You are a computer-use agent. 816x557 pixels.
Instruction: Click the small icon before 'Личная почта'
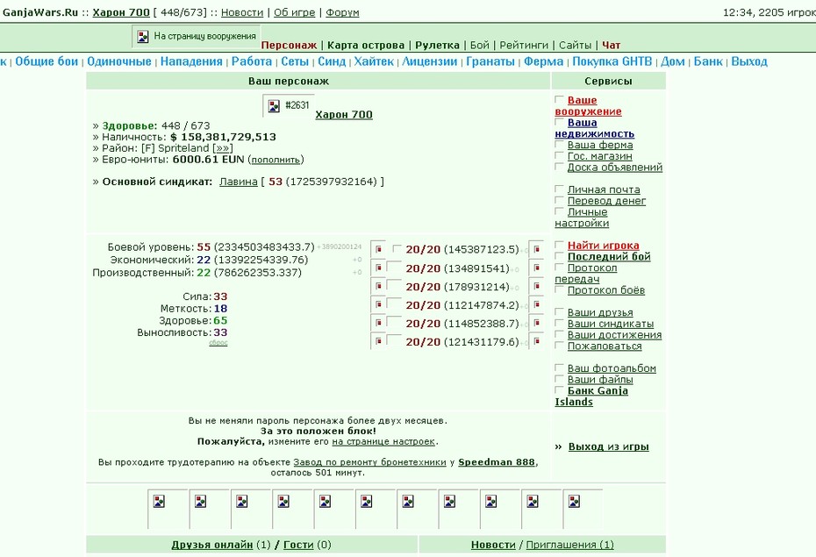click(560, 189)
